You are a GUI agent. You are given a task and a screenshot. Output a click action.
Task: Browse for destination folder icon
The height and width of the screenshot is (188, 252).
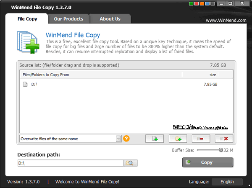(130, 163)
